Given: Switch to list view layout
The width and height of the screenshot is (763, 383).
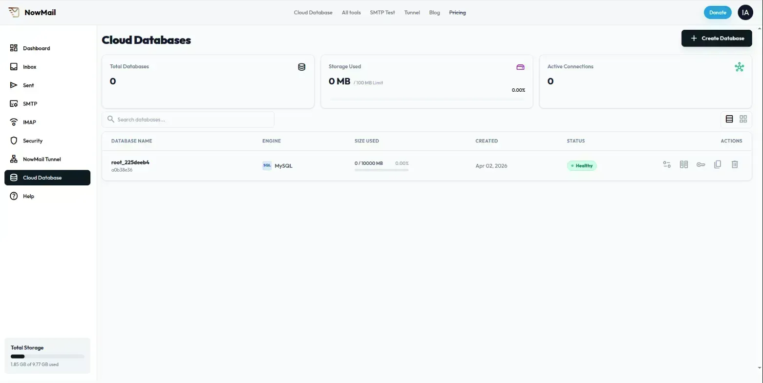Looking at the screenshot, I should pyautogui.click(x=729, y=119).
